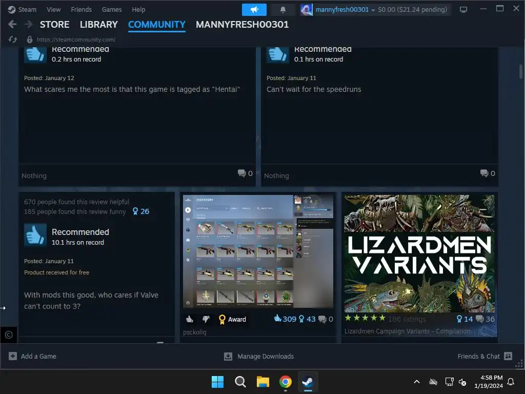The width and height of the screenshot is (525, 394).
Task: Expand the hidden system tray icons chevron
Action: (417, 382)
